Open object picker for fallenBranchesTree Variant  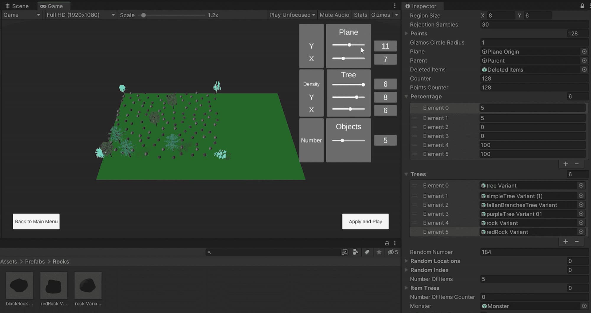[x=581, y=205]
